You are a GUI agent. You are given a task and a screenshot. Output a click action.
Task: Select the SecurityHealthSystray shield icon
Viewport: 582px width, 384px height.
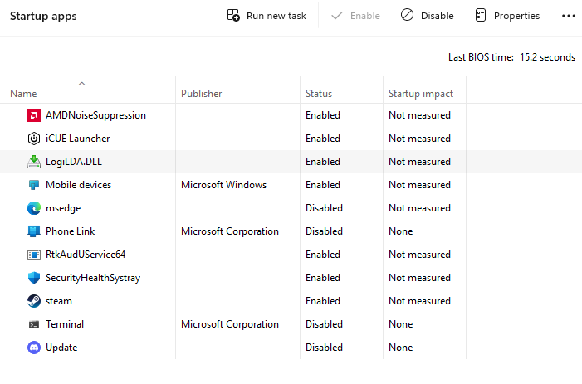34,278
